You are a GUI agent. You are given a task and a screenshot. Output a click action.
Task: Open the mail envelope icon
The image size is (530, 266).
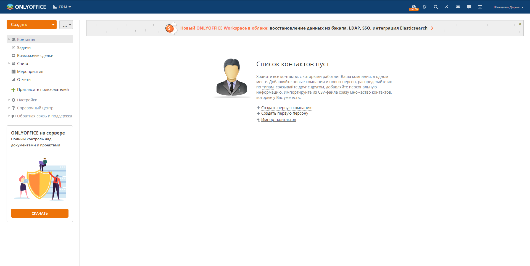point(458,7)
